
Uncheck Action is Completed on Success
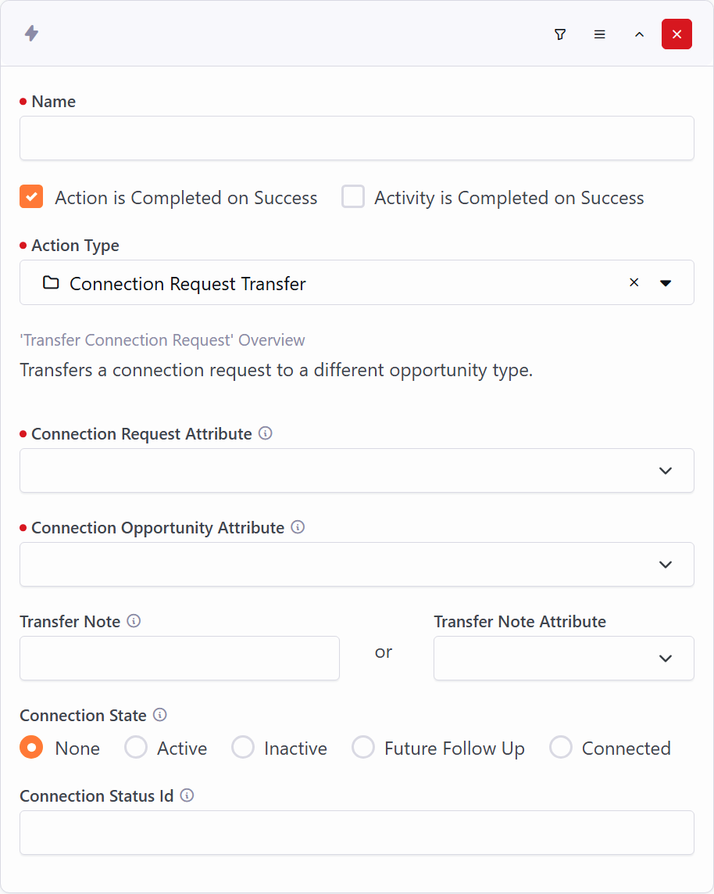(x=31, y=197)
